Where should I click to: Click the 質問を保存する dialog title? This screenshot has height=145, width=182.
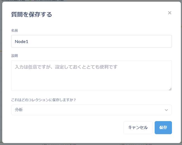point(32,15)
